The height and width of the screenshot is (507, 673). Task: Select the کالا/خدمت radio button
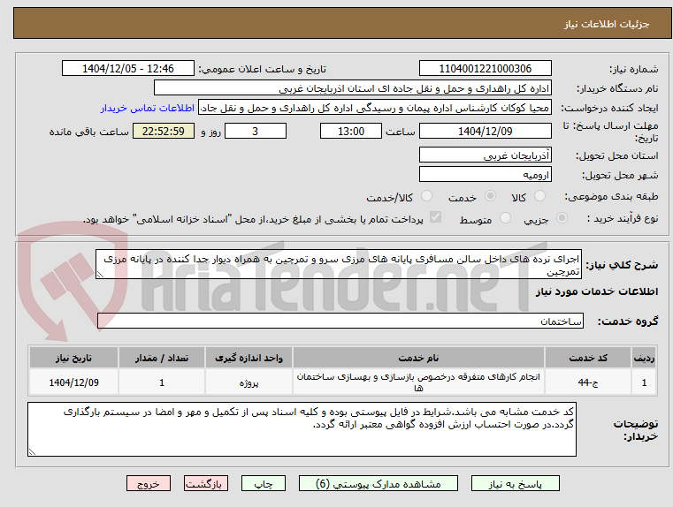click(426, 196)
